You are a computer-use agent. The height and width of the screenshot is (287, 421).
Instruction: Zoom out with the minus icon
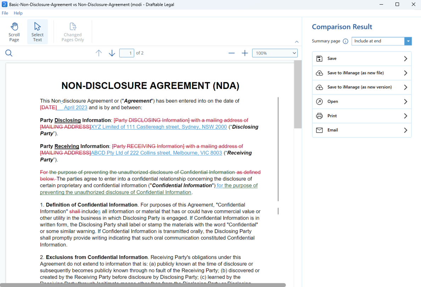(x=232, y=53)
